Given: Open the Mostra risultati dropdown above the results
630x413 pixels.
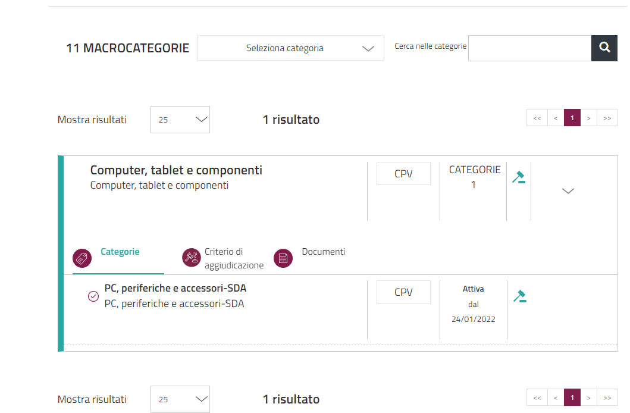Looking at the screenshot, I should click(180, 120).
